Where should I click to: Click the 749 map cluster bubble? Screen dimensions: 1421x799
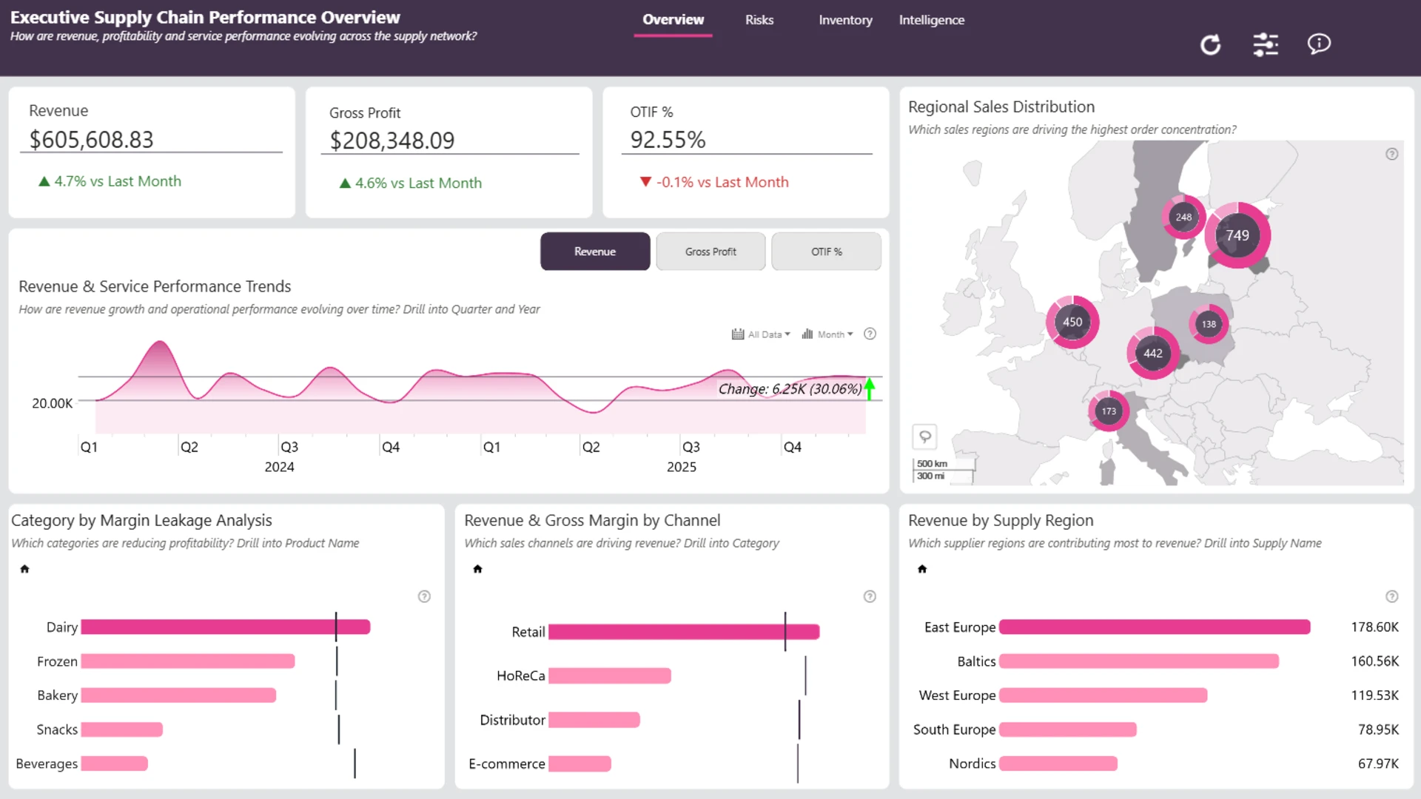pos(1237,235)
